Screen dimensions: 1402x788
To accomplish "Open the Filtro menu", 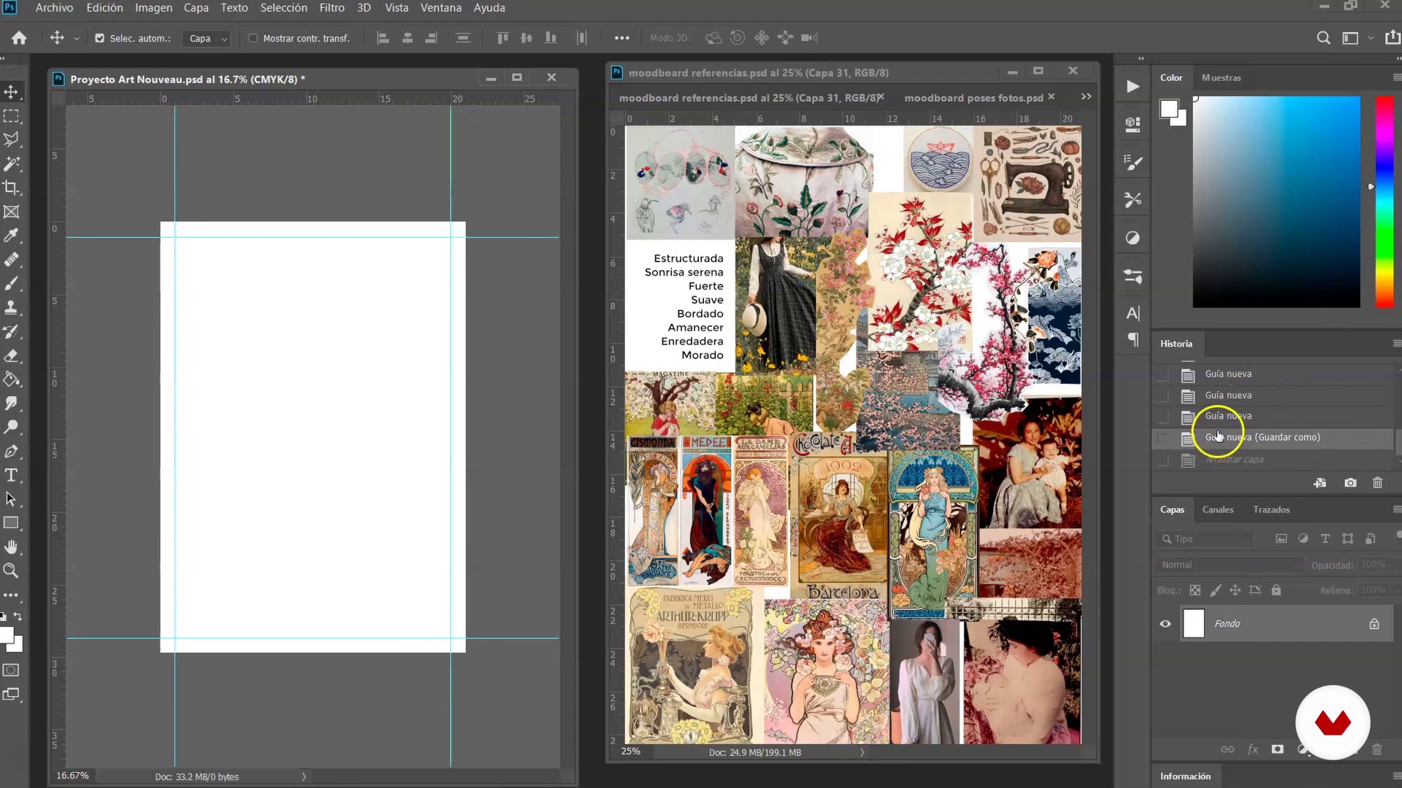I will click(332, 7).
